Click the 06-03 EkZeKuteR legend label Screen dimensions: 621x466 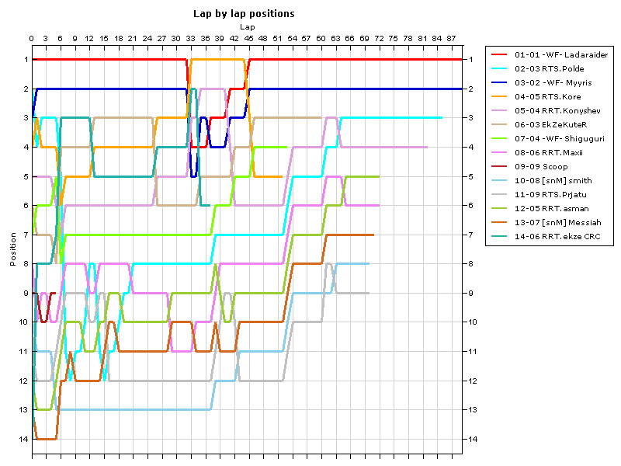[x=548, y=124]
